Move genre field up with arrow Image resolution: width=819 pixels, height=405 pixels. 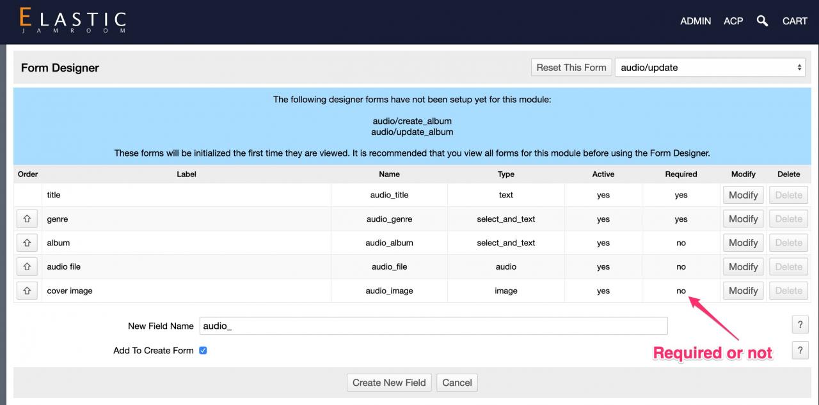coord(27,219)
